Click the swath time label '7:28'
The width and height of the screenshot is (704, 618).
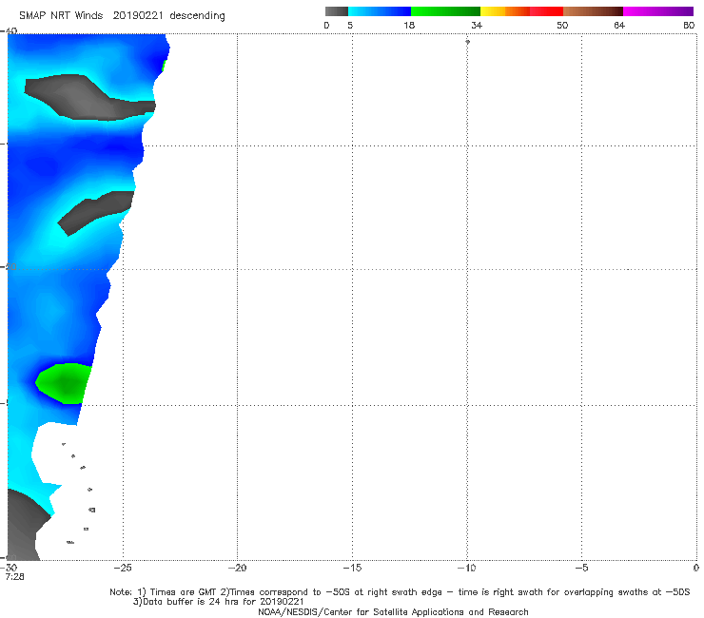[15, 577]
